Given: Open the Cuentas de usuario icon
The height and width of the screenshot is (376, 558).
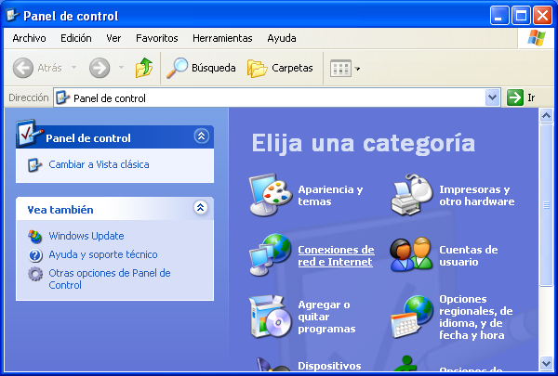Looking at the screenshot, I should point(411,255).
